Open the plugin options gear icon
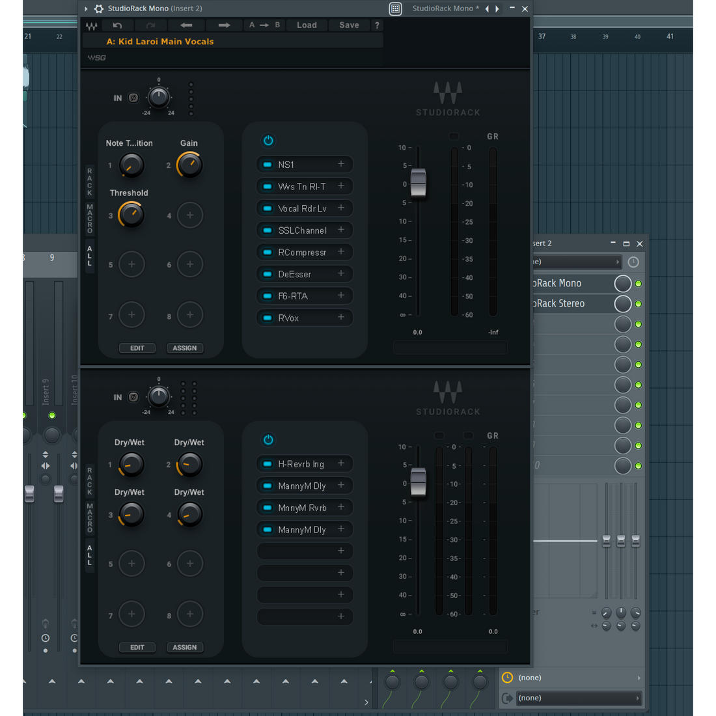The height and width of the screenshot is (716, 716). coord(99,8)
